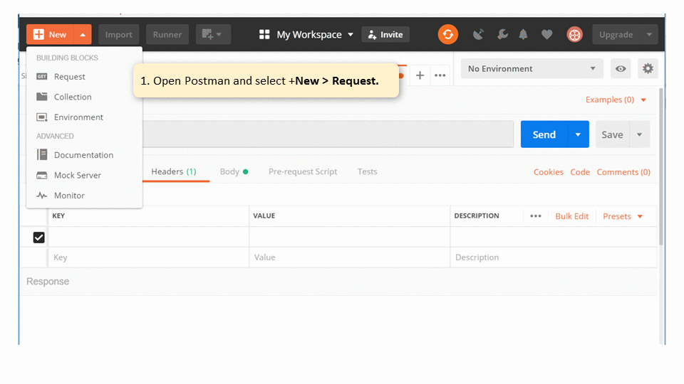Image resolution: width=684 pixels, height=384 pixels.
Task: Select Environment in the New menu
Action: pos(84,117)
